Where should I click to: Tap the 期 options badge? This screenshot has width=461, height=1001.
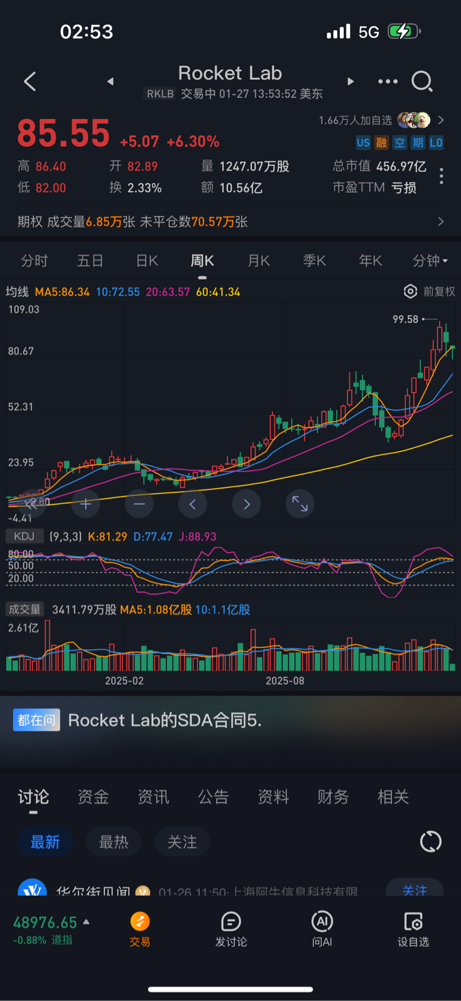(x=418, y=142)
